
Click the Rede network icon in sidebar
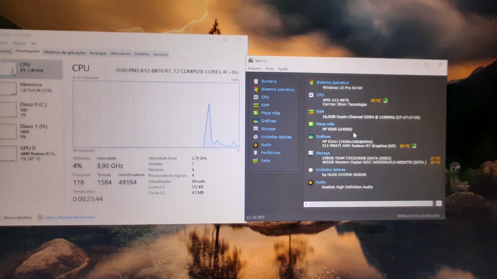point(255,160)
